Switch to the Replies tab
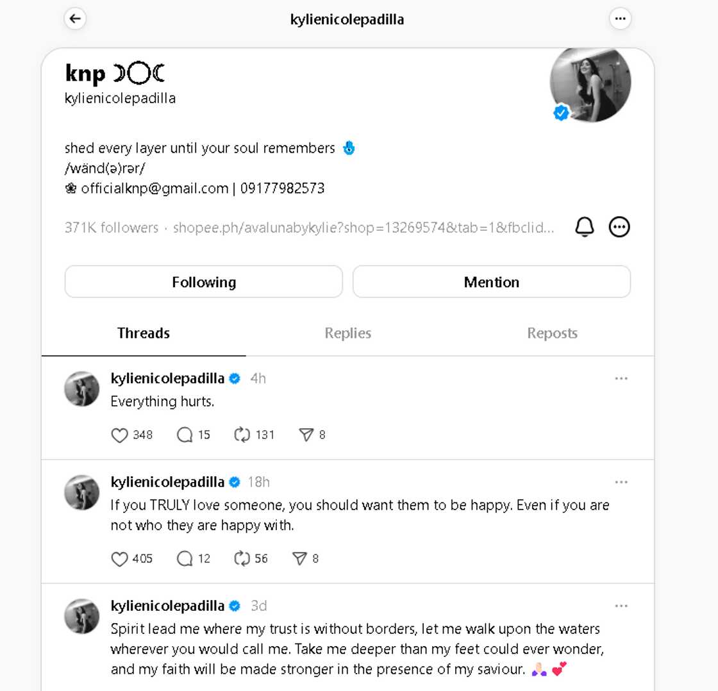Viewport: 718px width, 691px height. coord(347,333)
